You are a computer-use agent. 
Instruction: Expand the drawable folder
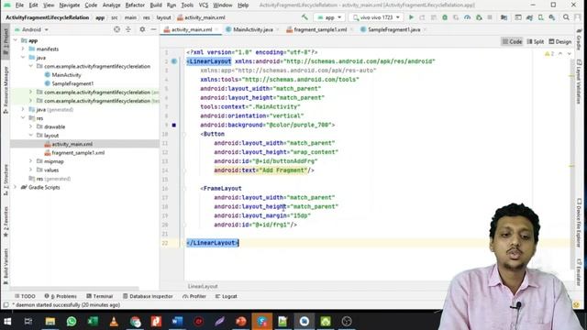click(30, 126)
